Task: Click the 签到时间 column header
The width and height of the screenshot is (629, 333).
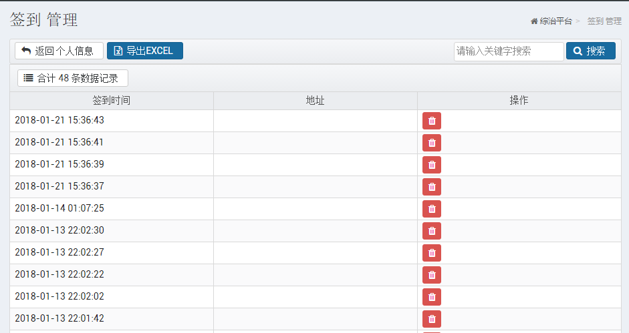Action: point(112,101)
